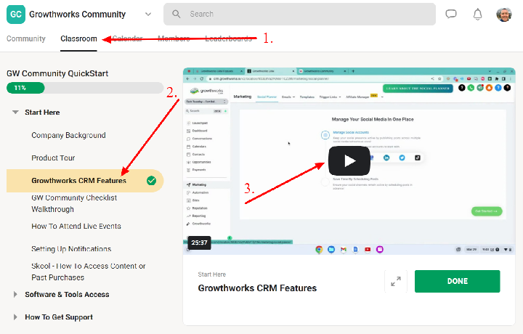Click the Growthworks Community name

(78, 15)
